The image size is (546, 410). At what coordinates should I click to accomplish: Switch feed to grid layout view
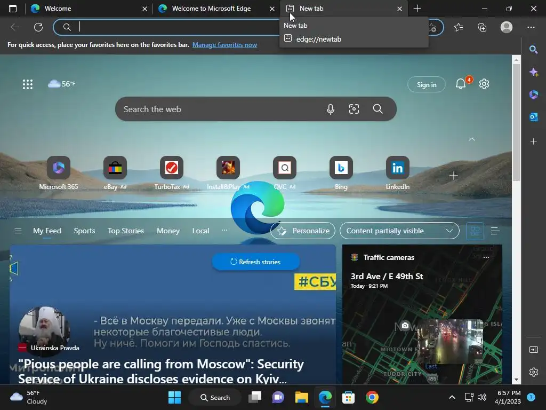tap(475, 231)
